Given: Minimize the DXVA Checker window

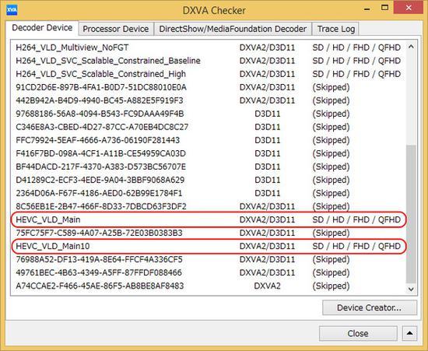Looking at the screenshot, I should [367, 9].
